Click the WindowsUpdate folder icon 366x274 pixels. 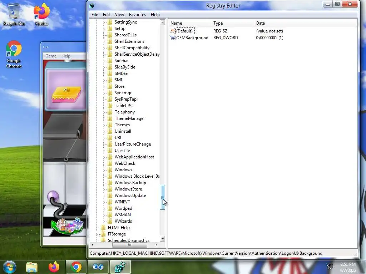(x=110, y=196)
